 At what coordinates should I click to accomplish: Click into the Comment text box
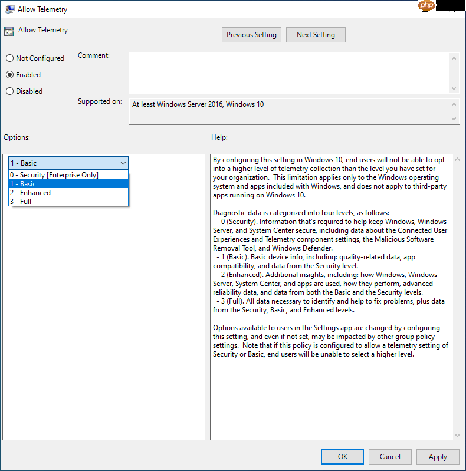(x=289, y=73)
